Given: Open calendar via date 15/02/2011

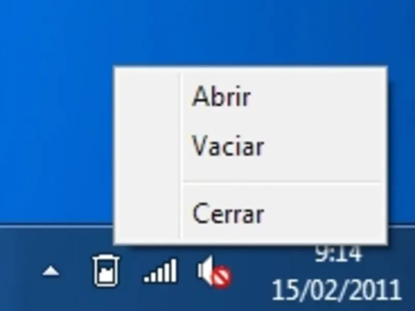Looking at the screenshot, I should point(337,290).
